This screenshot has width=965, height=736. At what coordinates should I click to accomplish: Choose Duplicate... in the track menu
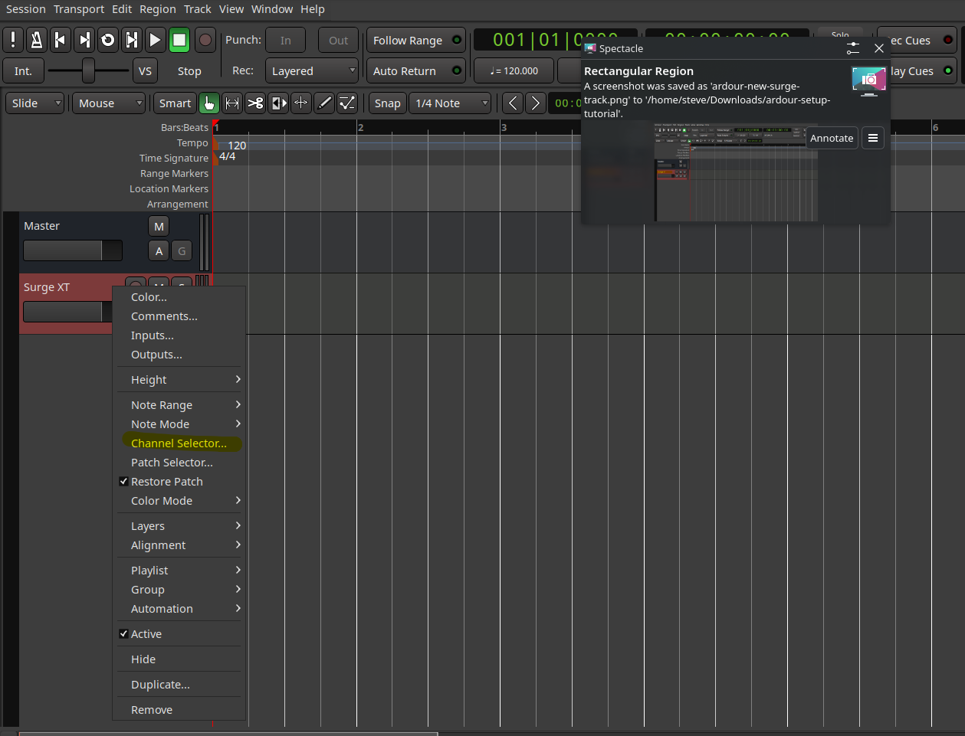click(179, 685)
